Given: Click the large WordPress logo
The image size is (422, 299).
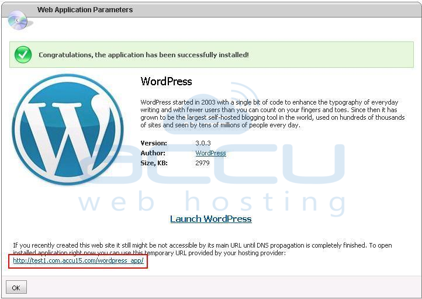Looking at the screenshot, I should tap(68, 129).
